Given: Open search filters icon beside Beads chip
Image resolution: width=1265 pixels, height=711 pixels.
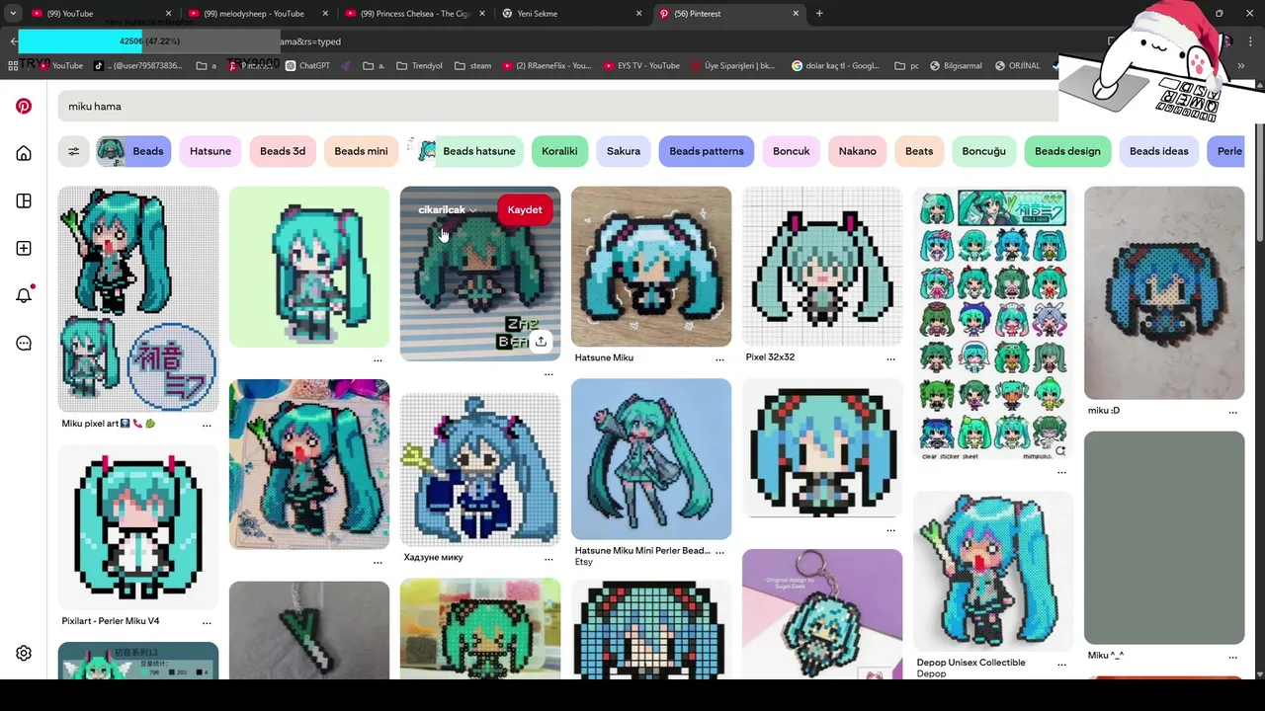Looking at the screenshot, I should (x=73, y=151).
